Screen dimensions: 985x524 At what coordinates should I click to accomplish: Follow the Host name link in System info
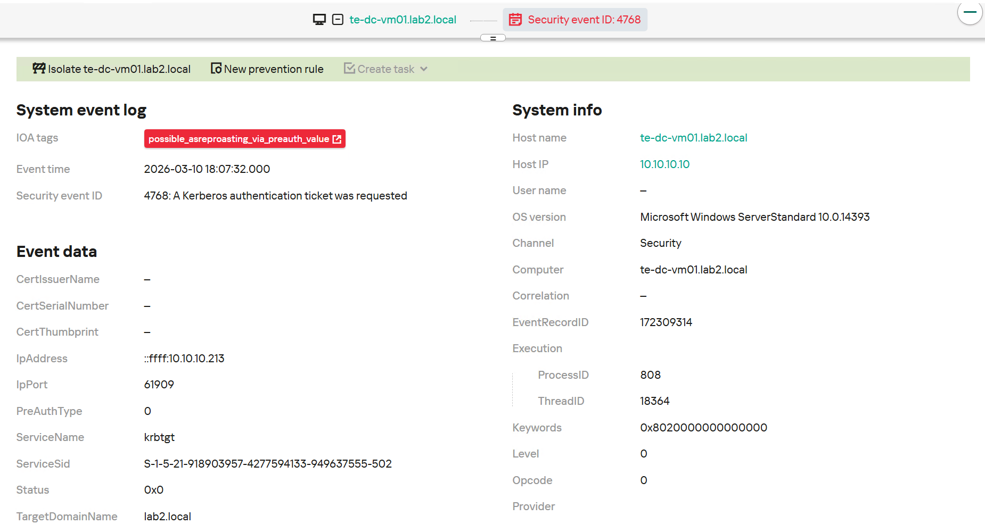coord(693,138)
